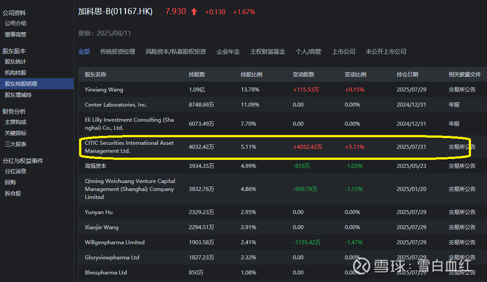Click the 持仓日期 column header

pos(407,75)
